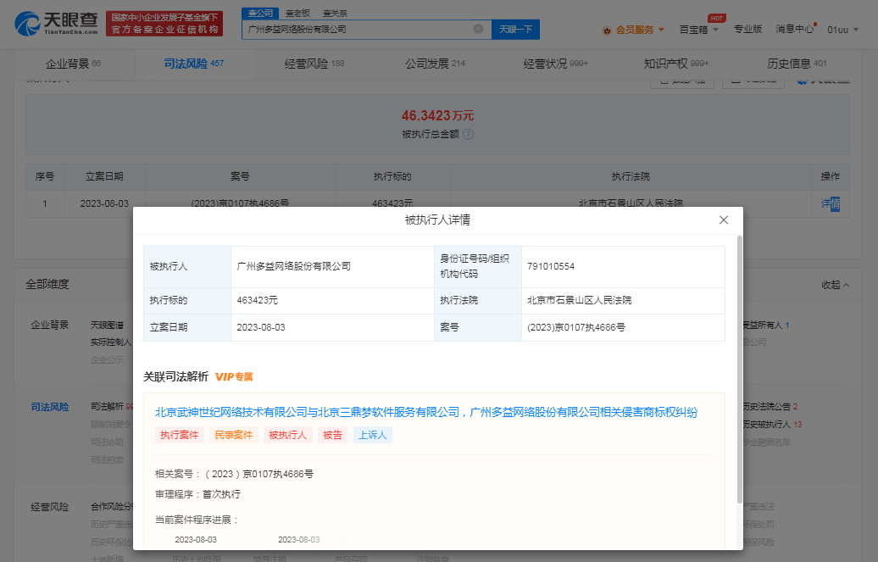
Task: Click the 审理程序：首次执行 text
Action: [197, 494]
